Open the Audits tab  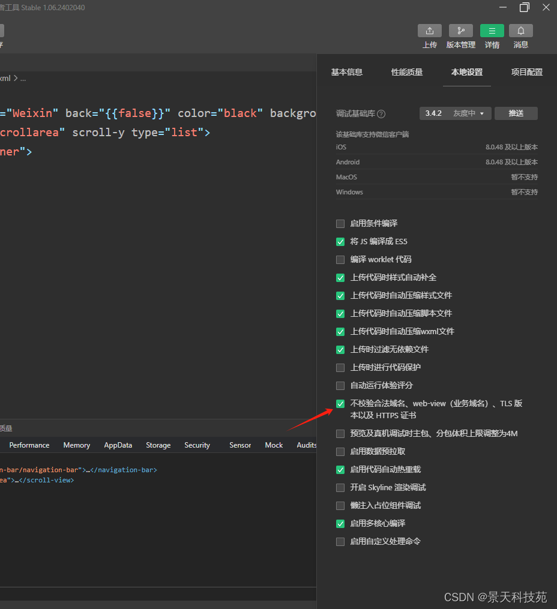click(307, 445)
